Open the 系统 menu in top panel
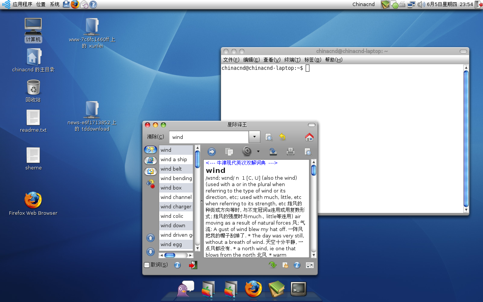 (x=54, y=5)
